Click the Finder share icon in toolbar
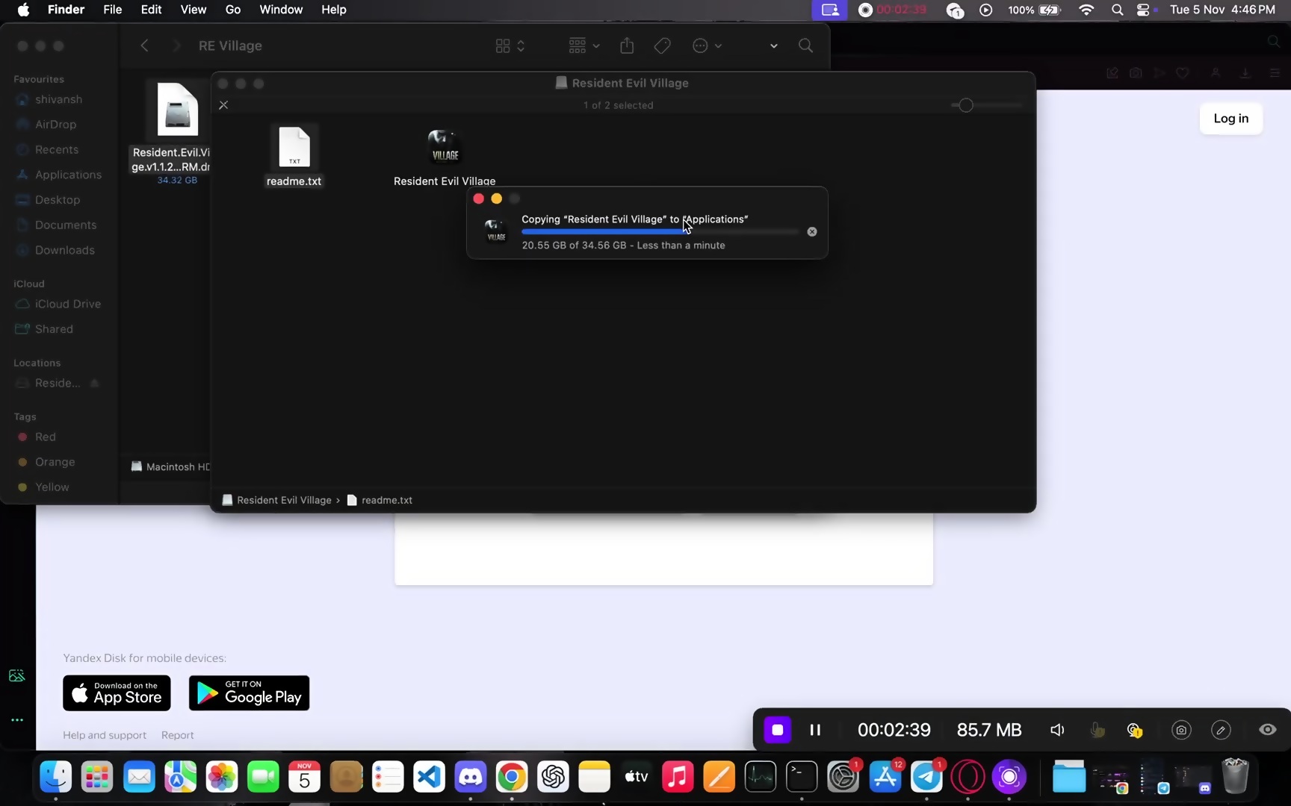 (627, 46)
